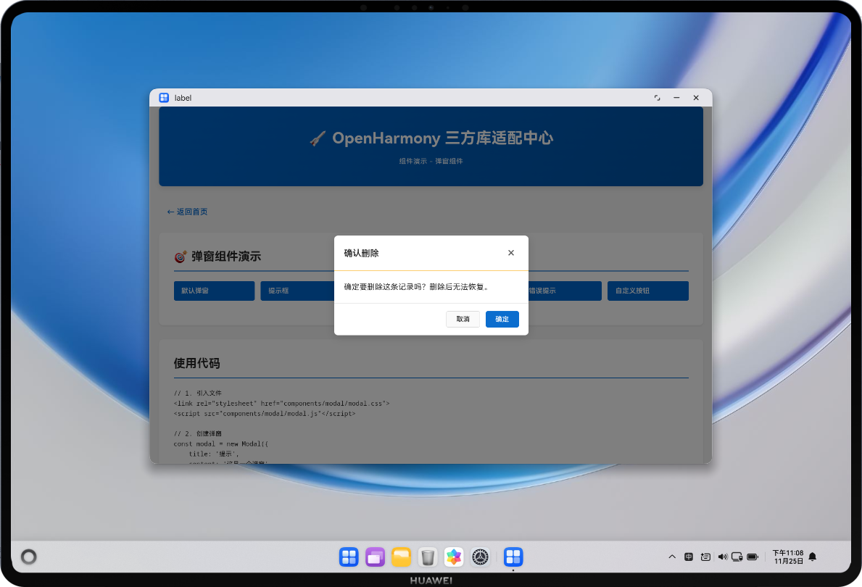The image size is (862, 587).
Task: Click the rocket icon in header banner
Action: [318, 138]
